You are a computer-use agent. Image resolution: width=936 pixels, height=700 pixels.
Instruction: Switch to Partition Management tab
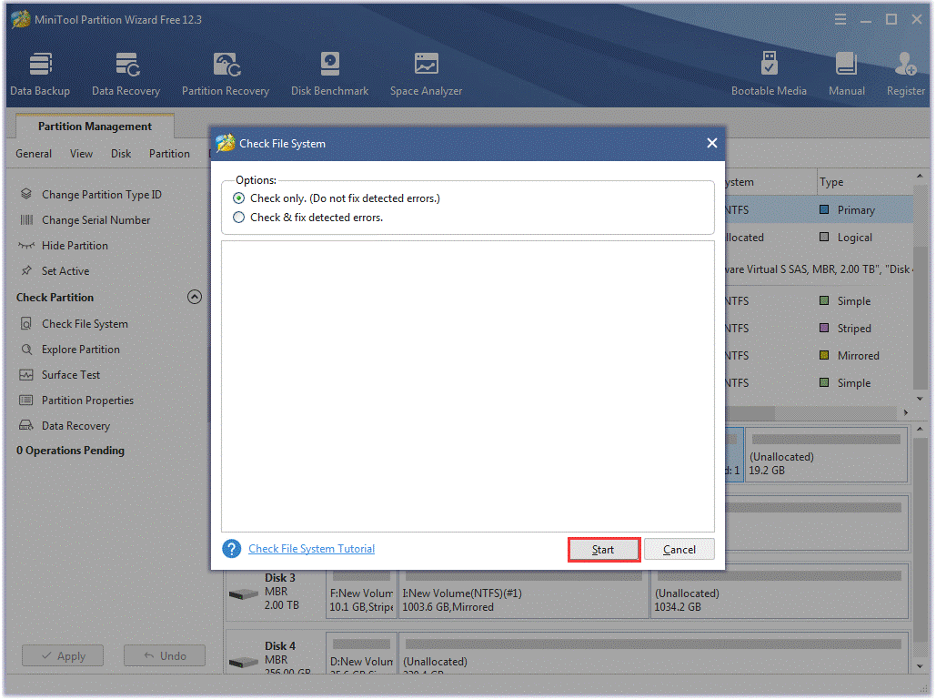click(x=95, y=127)
